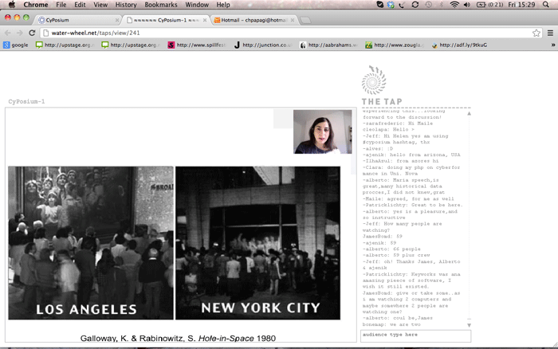Open the aabrahams bookmark
The height and width of the screenshot is (349, 558).
328,45
